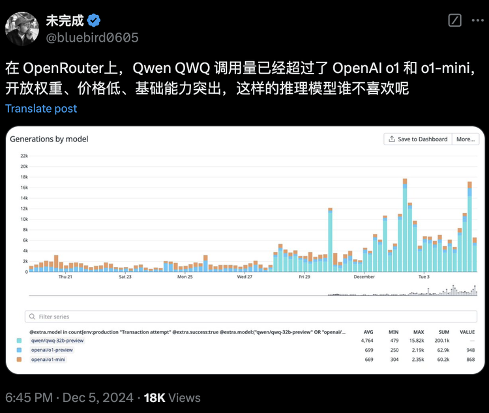Click the Translate post link
The height and width of the screenshot is (413, 489).
pyautogui.click(x=41, y=109)
